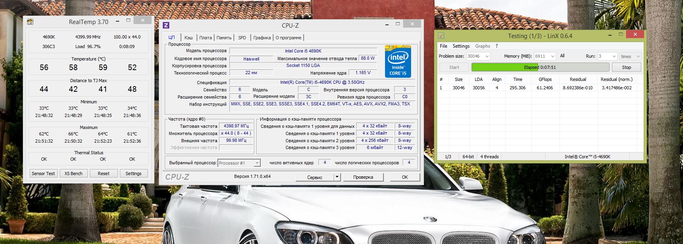Click the Intel Core i5 logo in CPU-Z
This screenshot has height=244, width=683.
click(398, 61)
